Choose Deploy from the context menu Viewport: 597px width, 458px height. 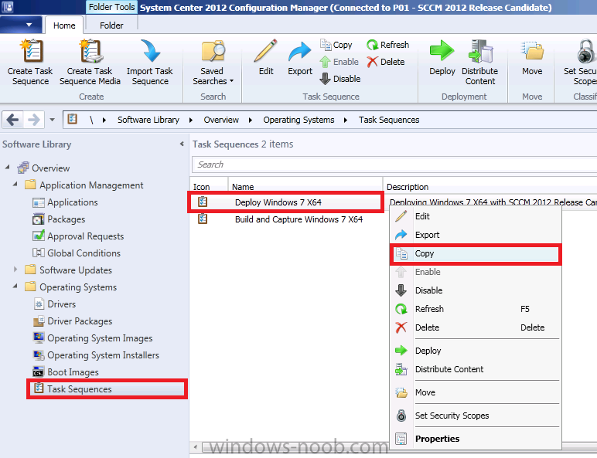pos(475,351)
